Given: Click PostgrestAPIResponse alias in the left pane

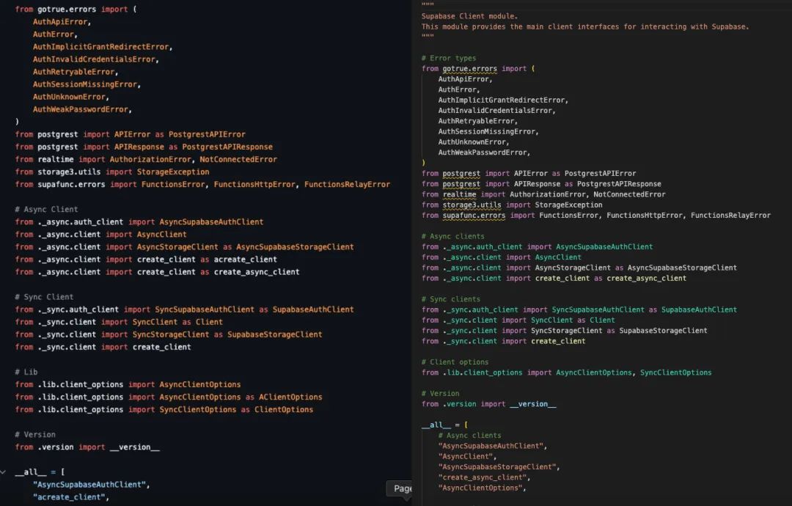Looking at the screenshot, I should pyautogui.click(x=227, y=147).
